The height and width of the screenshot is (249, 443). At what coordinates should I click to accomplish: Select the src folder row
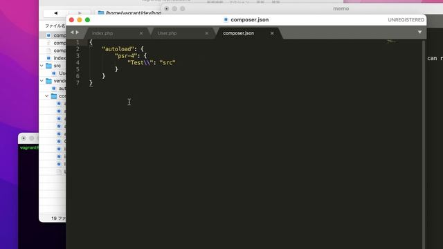[x=53, y=66]
